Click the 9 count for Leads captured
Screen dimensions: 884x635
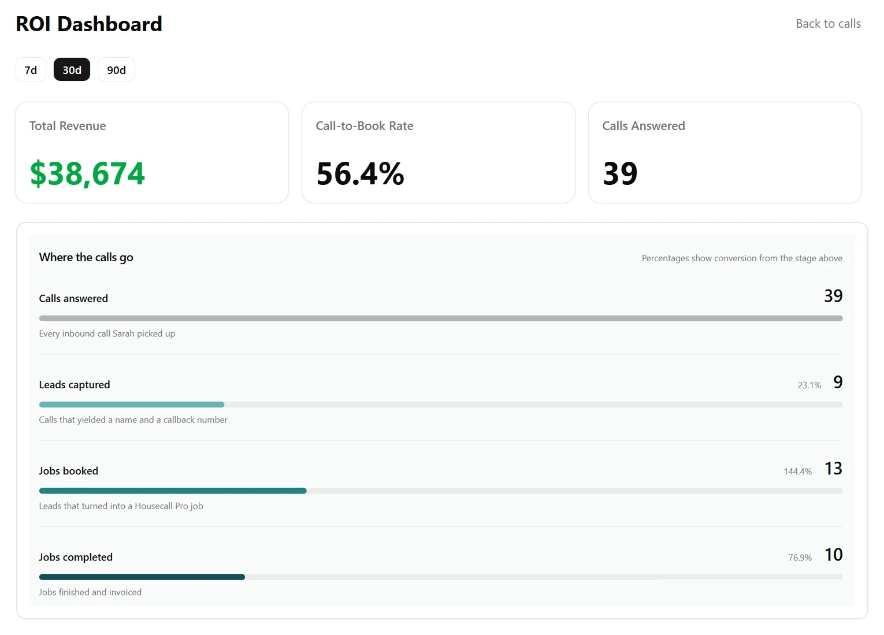[x=838, y=382]
